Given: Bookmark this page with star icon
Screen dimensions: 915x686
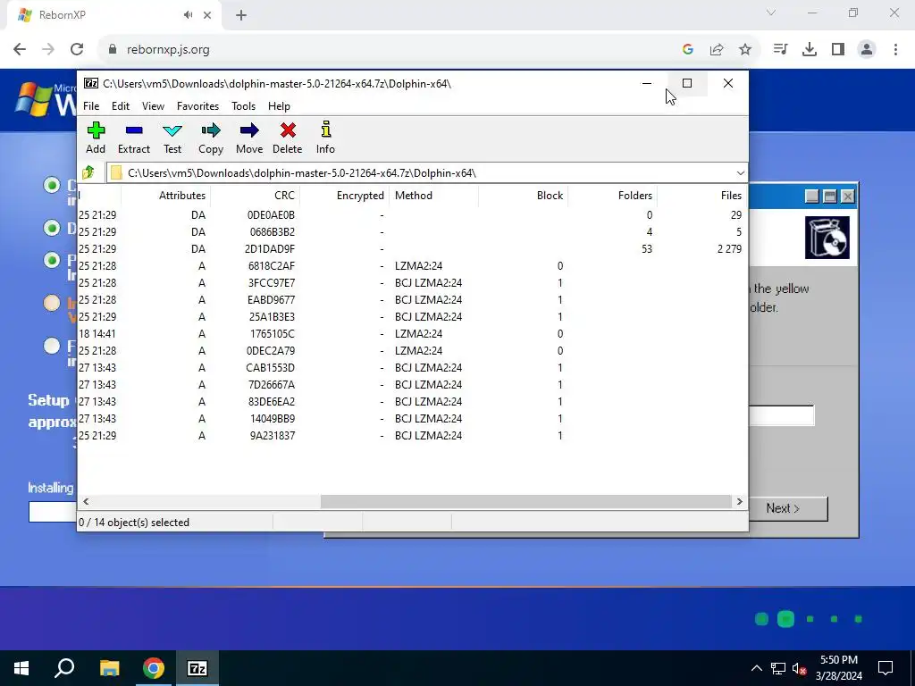Looking at the screenshot, I should pyautogui.click(x=745, y=50).
